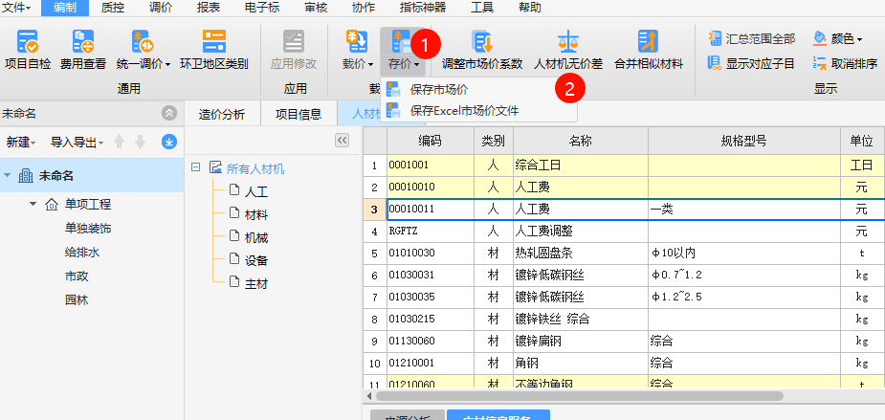Screen dimensions: 885x420
Task: Click the 编码 column header
Action: tap(431, 142)
